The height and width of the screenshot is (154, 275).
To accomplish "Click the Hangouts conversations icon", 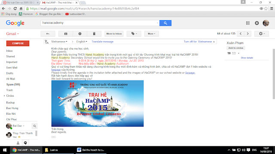I will [25, 143].
